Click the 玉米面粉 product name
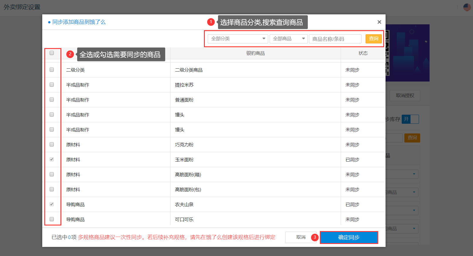The image size is (473, 256). (x=184, y=160)
